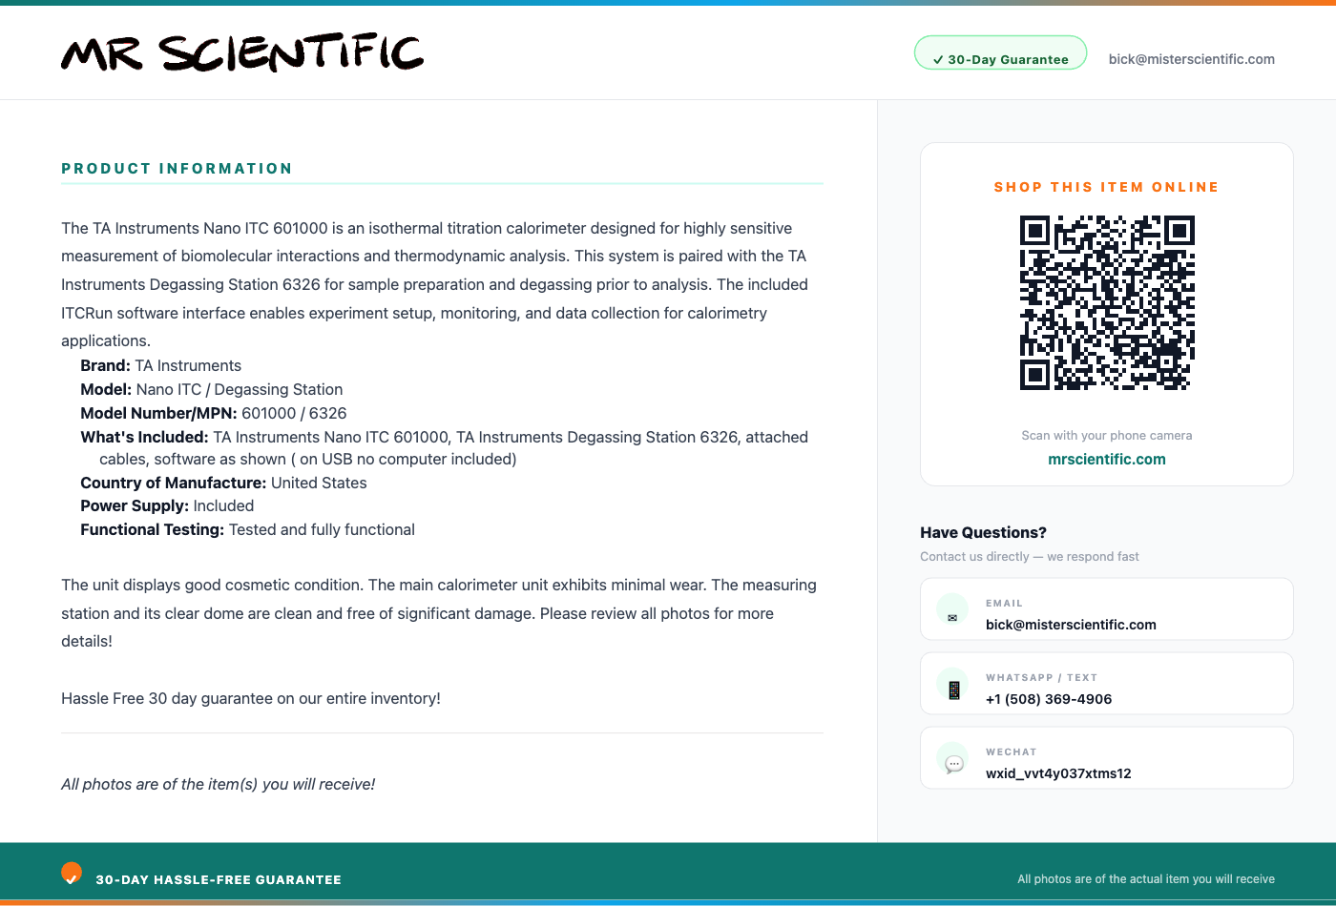Click the 30-DAY HASSLE-FREE GUARANTEE footer text

[219, 879]
